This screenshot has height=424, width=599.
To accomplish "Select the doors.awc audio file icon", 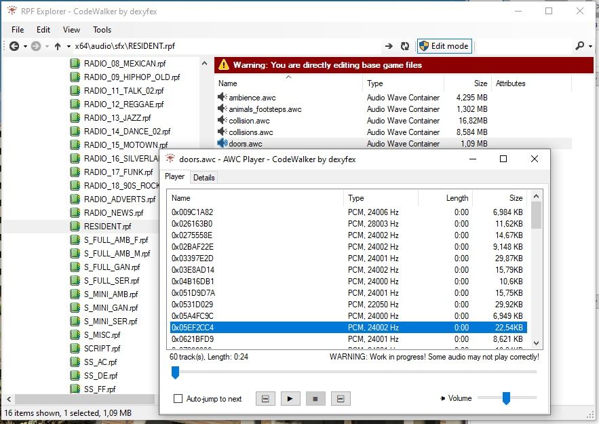I will point(223,143).
